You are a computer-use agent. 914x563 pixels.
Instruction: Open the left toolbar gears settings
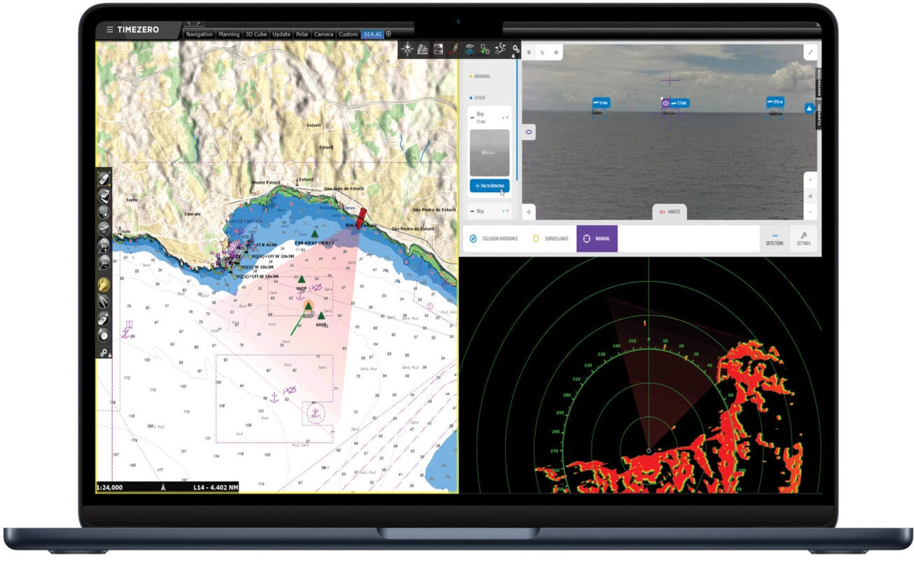(x=104, y=353)
